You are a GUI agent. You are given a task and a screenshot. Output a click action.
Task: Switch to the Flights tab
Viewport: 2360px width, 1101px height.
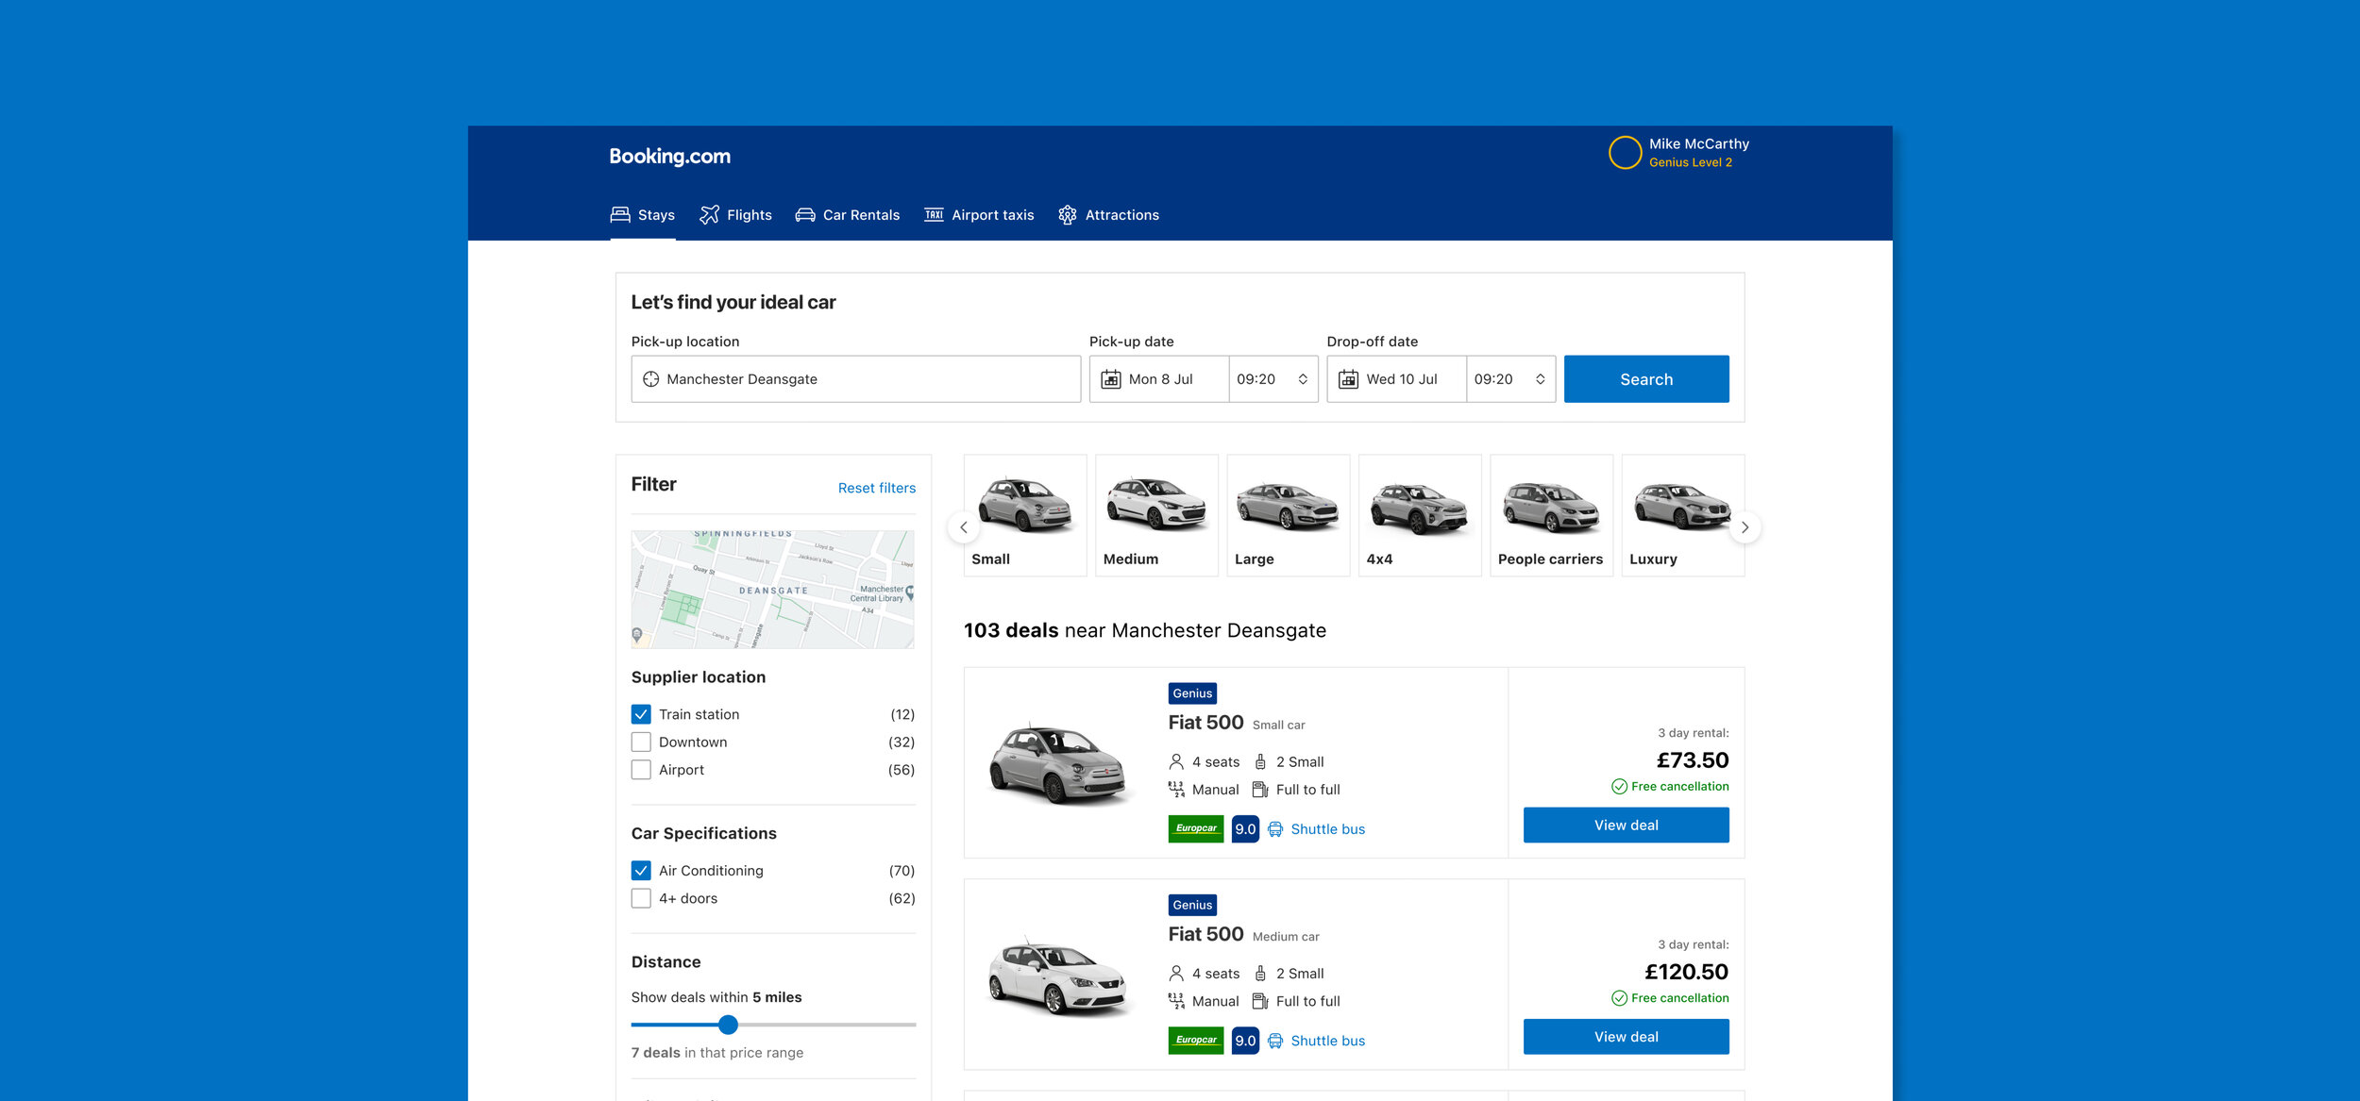pos(735,215)
